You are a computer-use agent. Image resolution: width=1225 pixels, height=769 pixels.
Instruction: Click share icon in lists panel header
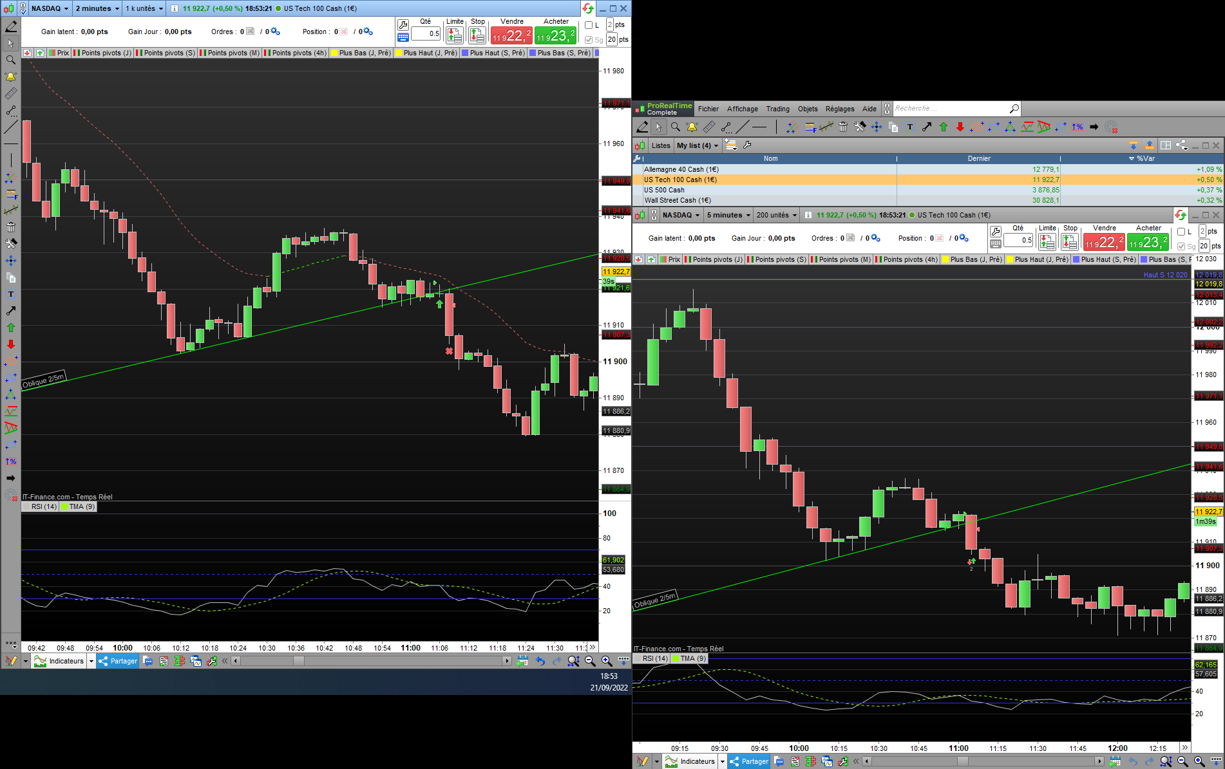[1181, 145]
